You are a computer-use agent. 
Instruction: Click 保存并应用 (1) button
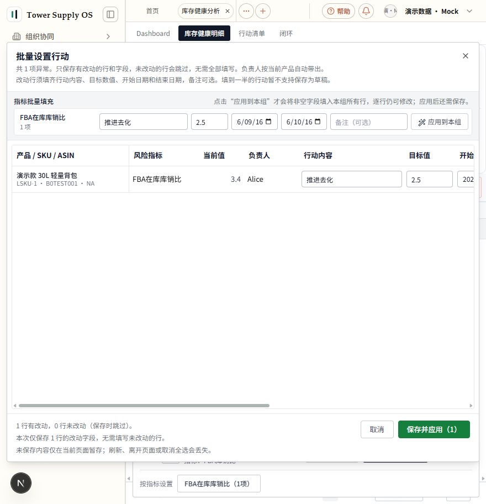click(434, 429)
